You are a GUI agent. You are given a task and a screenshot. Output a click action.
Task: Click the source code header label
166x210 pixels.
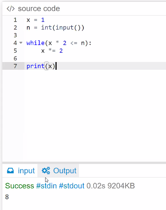point(39,9)
